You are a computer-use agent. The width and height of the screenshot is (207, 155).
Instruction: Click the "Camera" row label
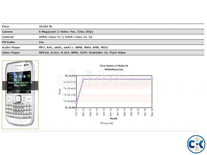pyautogui.click(x=7, y=32)
